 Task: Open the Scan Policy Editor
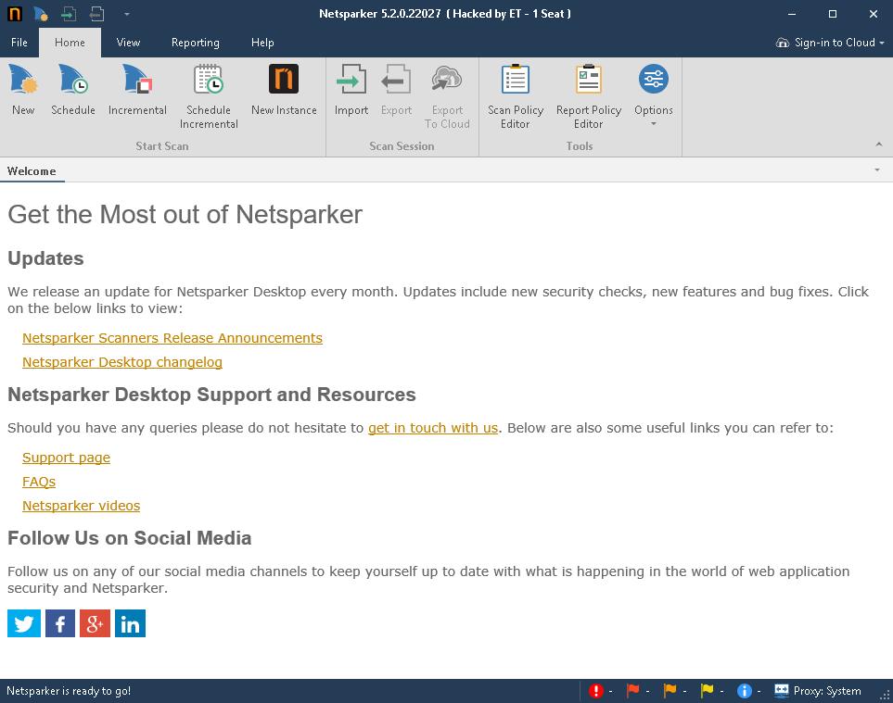point(516,96)
